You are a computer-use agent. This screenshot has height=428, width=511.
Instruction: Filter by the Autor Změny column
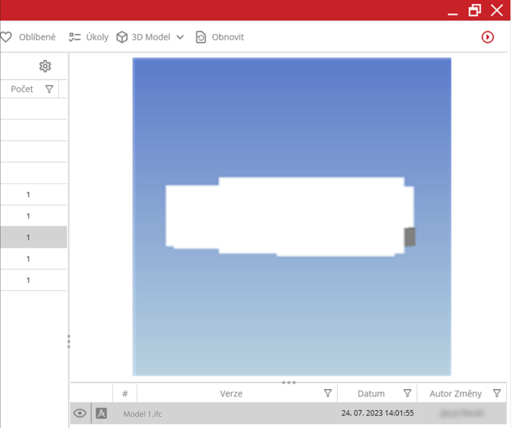(x=496, y=394)
